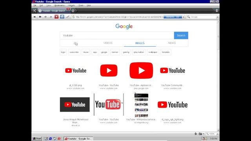
Task: Toggle the Opera panels wrench icon
Action: point(35,11)
